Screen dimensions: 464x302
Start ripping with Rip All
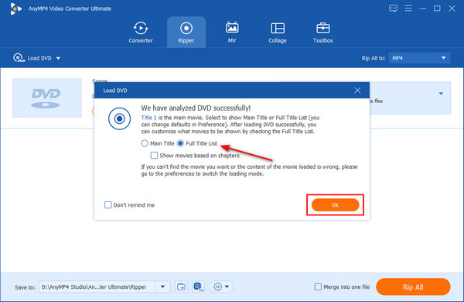[x=413, y=287]
